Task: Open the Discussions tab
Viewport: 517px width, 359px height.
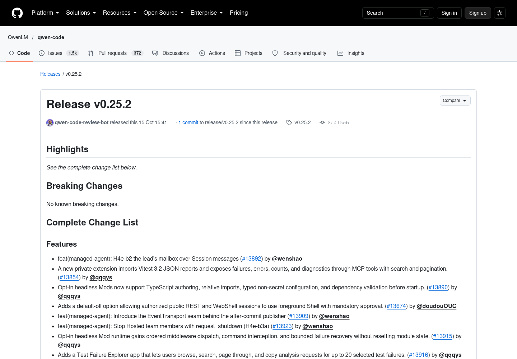Action: coord(171,53)
